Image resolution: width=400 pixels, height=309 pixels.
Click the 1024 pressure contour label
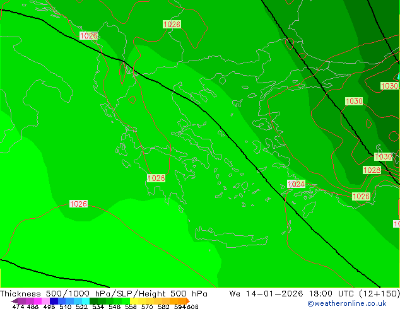coord(296,184)
